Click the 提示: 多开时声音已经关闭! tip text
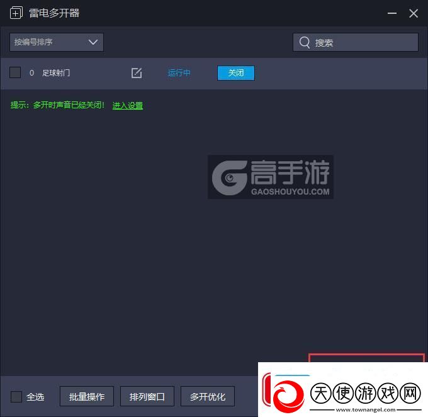The image size is (428, 417). click(58, 105)
